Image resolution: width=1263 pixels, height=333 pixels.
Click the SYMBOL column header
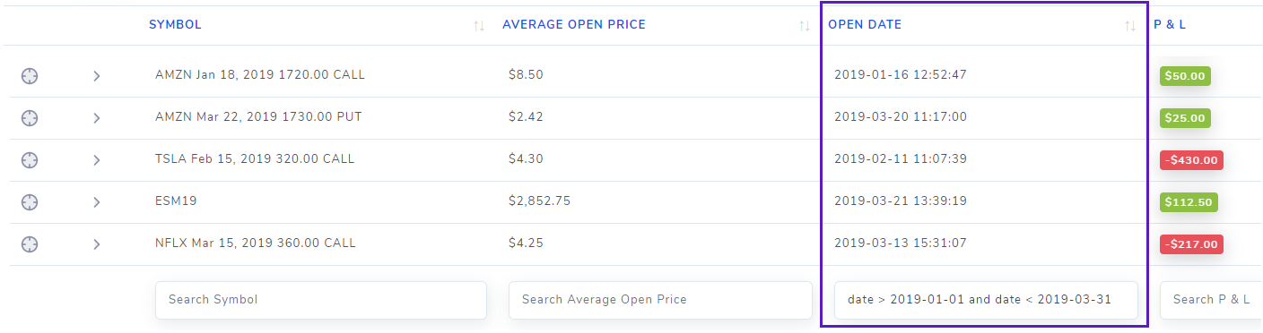coord(175,25)
